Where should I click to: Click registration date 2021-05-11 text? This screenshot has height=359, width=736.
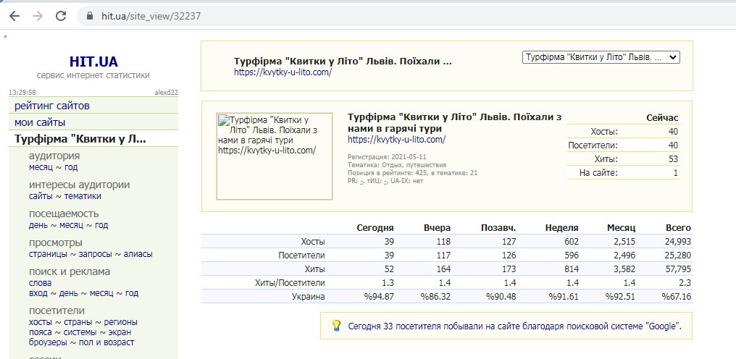point(409,157)
